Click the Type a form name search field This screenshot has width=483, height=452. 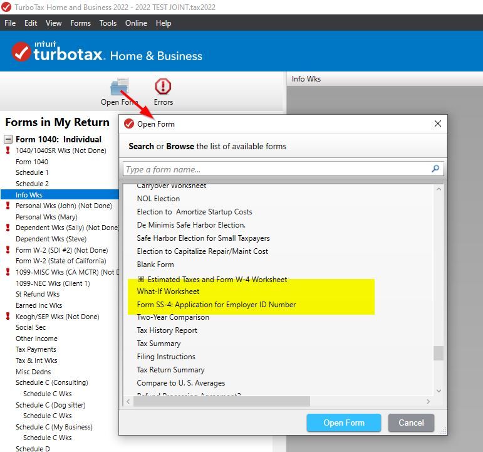click(x=278, y=169)
